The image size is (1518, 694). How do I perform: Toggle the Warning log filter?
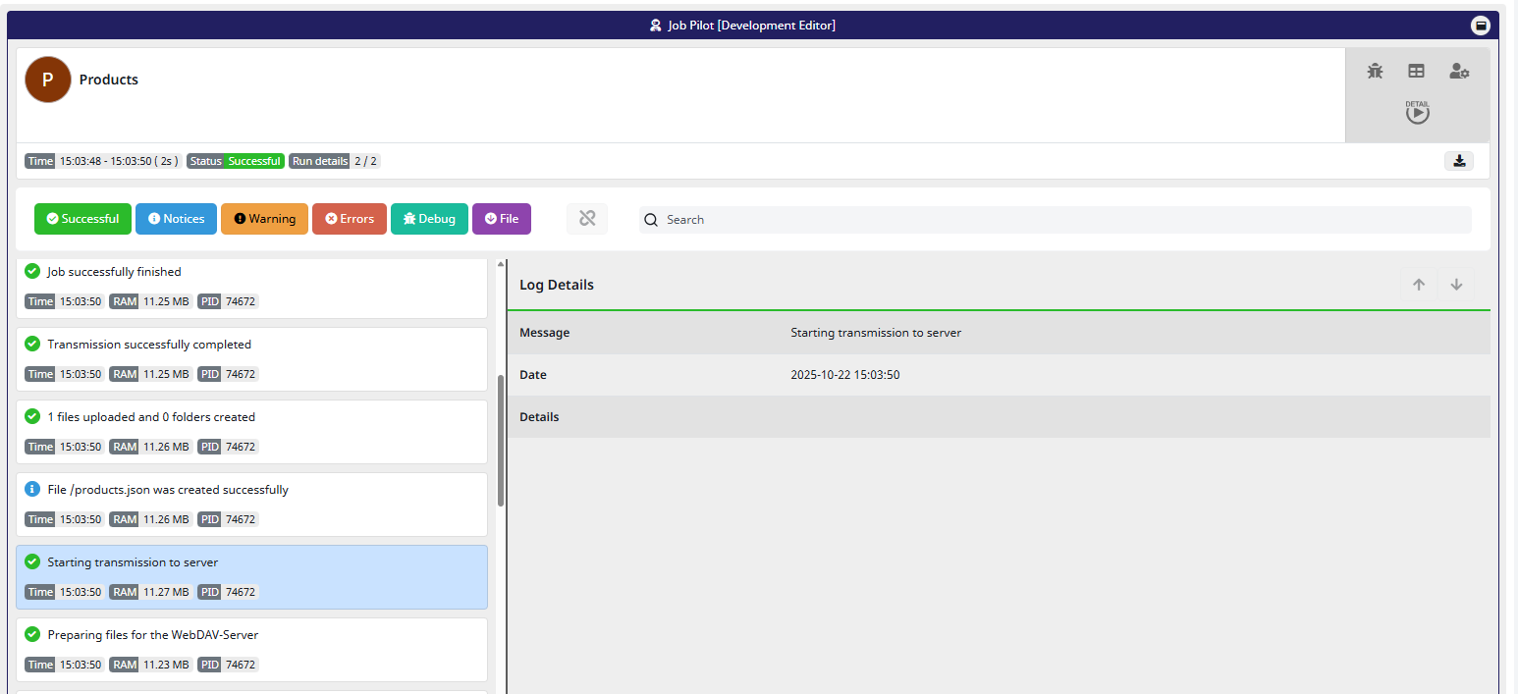click(x=264, y=219)
